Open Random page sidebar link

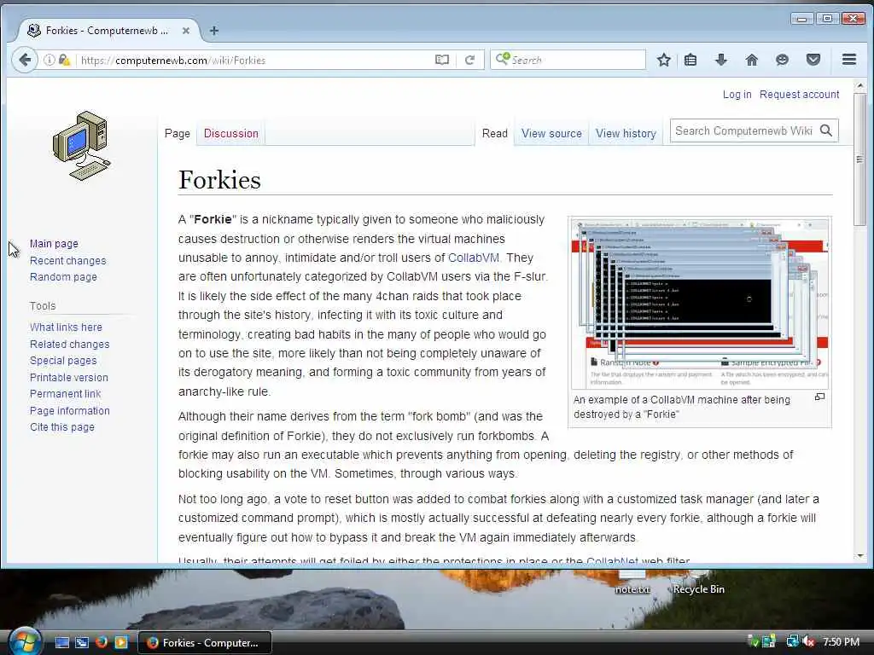pos(63,277)
